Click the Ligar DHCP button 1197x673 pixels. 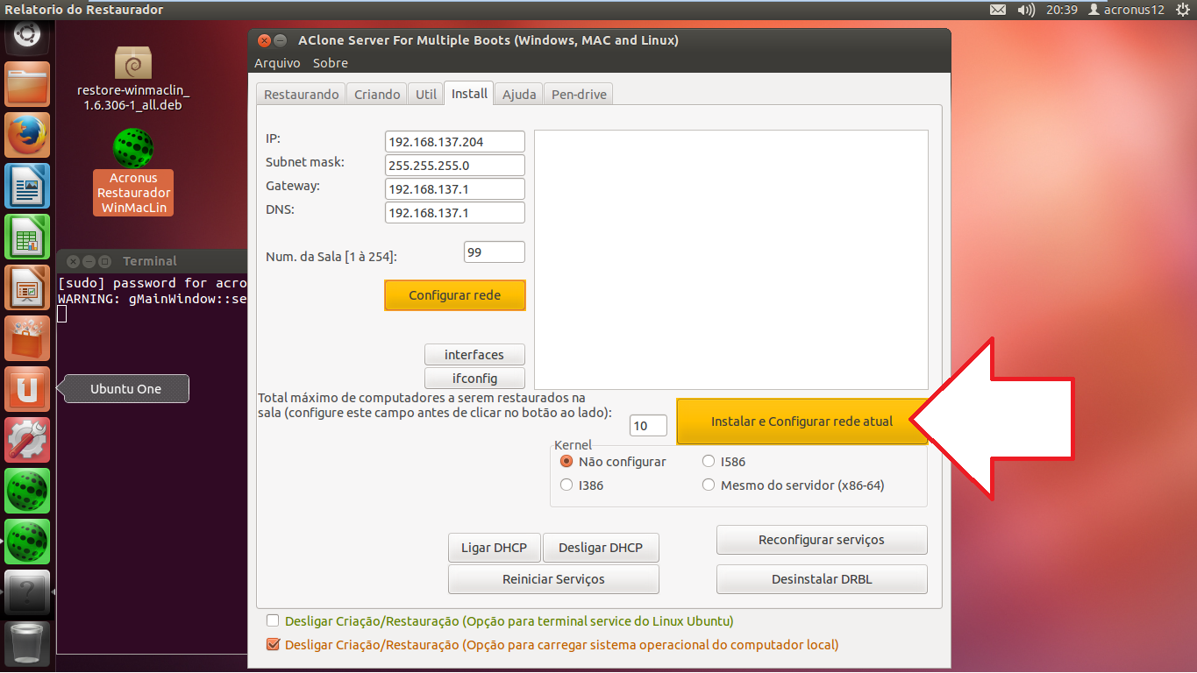tap(495, 548)
